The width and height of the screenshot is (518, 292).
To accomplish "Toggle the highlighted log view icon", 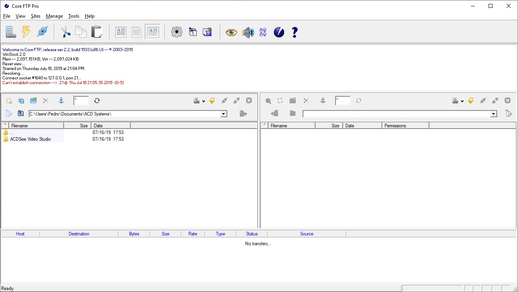I will click(152, 32).
